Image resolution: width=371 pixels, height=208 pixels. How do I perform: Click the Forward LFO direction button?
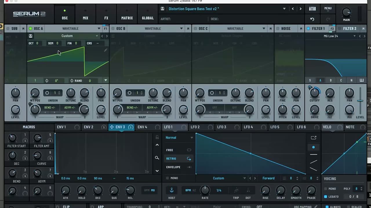[x=268, y=178]
